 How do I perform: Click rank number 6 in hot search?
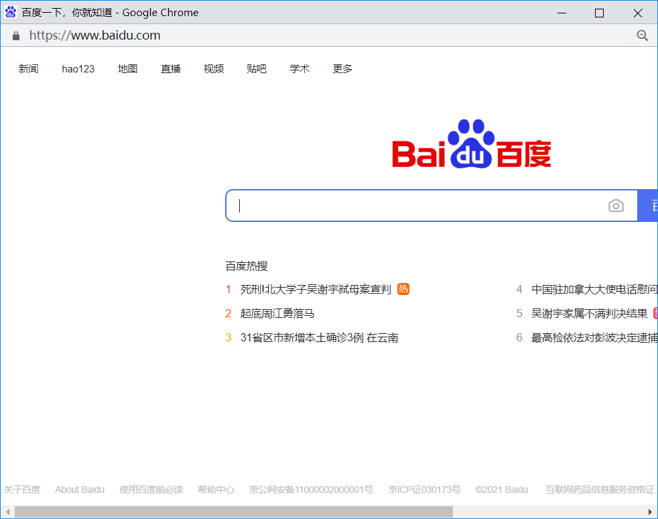[x=519, y=337]
